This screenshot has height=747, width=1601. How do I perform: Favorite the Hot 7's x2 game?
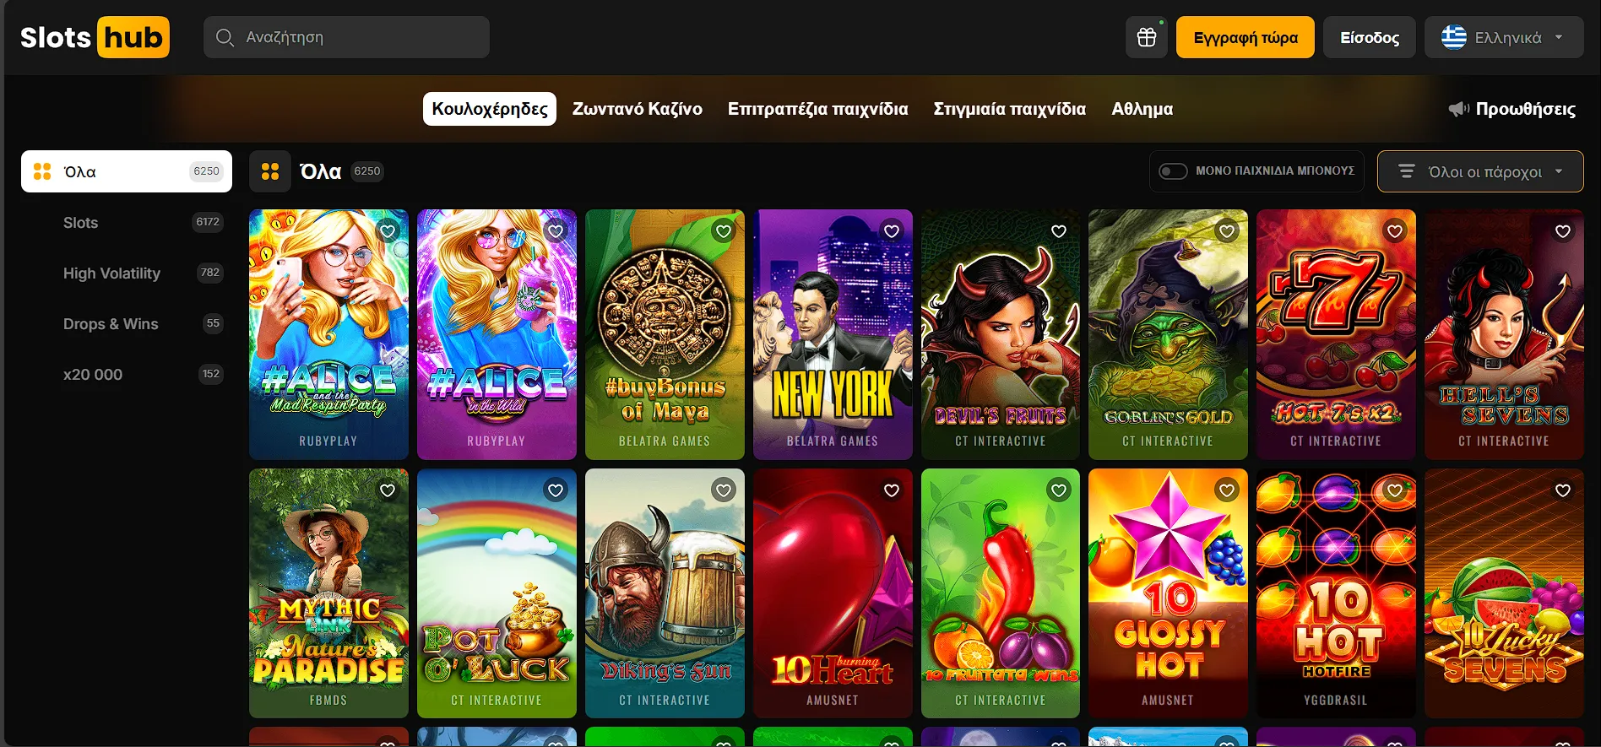coord(1394,231)
